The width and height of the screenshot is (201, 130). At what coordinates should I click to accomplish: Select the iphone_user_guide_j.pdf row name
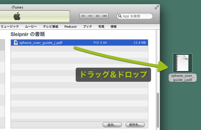coord(41,43)
